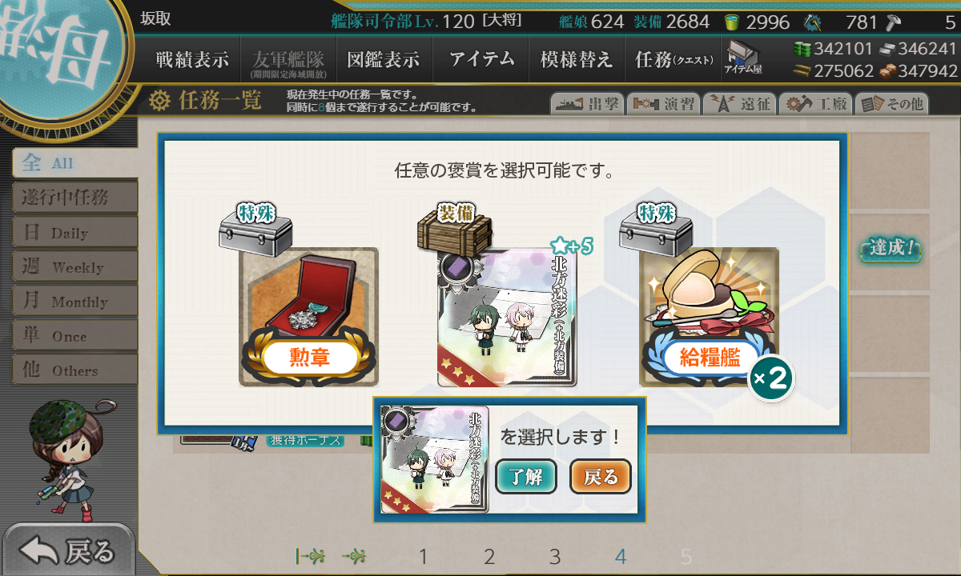The width and height of the screenshot is (961, 576).
Task: Go to quest page 2
Action: point(489,557)
